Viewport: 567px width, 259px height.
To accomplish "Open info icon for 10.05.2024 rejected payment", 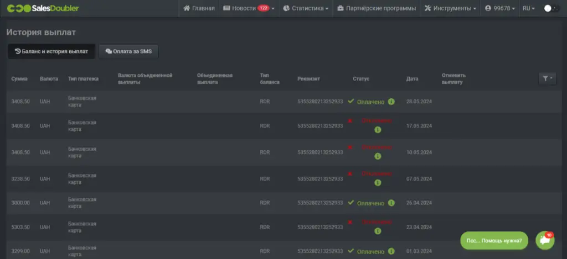I will [378, 156].
